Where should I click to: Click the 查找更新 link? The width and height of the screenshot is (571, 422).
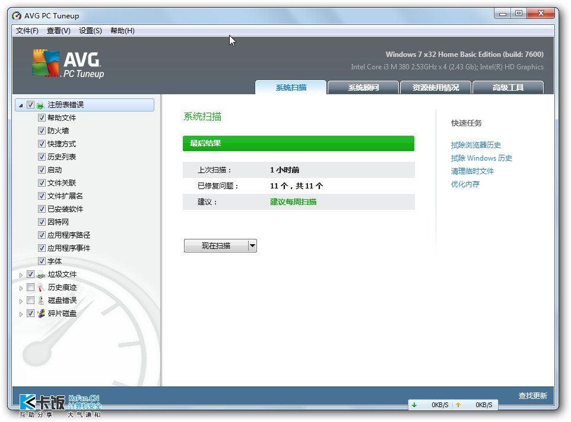click(533, 395)
